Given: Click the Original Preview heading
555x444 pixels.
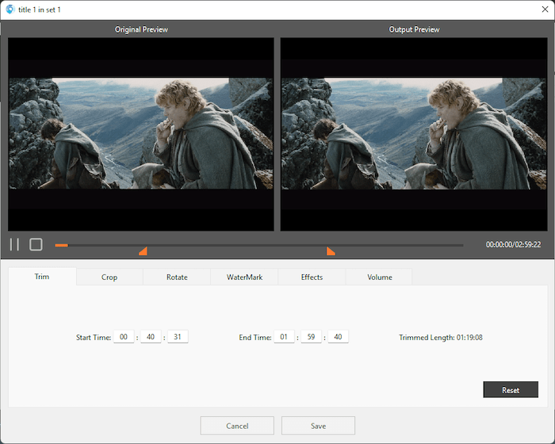Looking at the screenshot, I should tap(141, 29).
